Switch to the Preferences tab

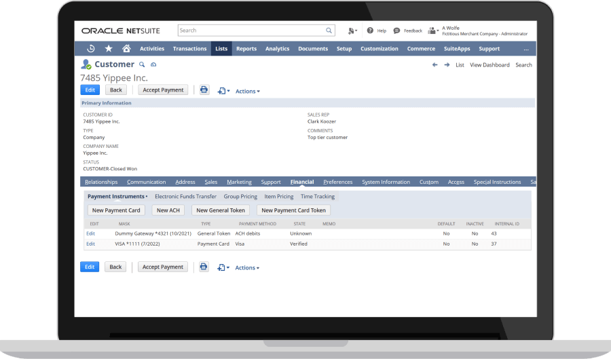coord(338,182)
